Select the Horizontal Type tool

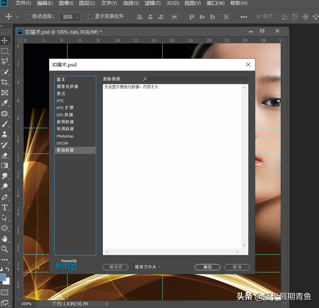coord(5,207)
